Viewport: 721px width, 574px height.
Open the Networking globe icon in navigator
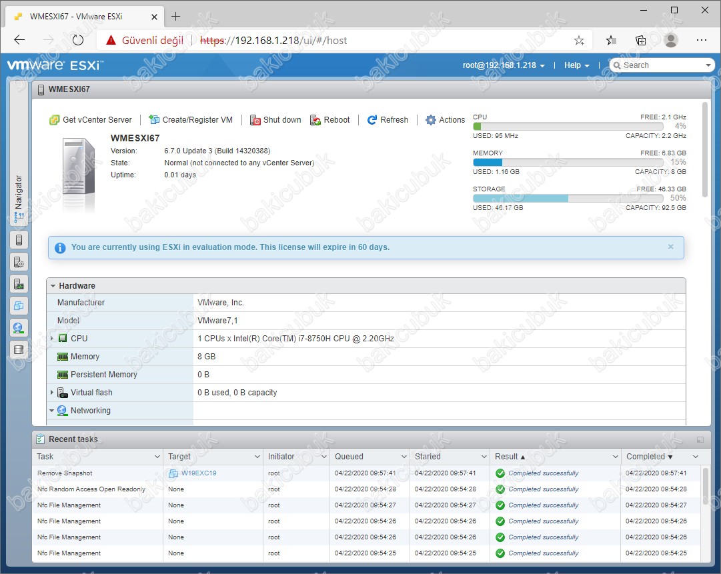[19, 328]
